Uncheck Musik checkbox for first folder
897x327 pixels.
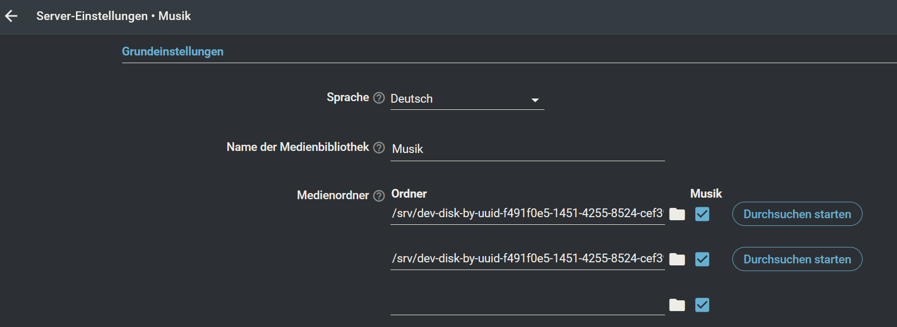tap(702, 214)
